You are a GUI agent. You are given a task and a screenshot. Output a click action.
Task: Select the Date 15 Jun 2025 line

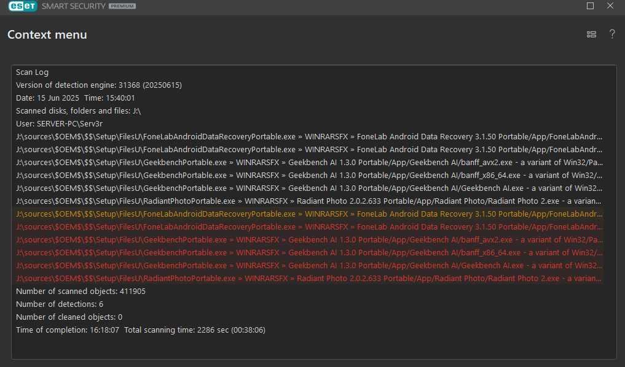(x=76, y=98)
